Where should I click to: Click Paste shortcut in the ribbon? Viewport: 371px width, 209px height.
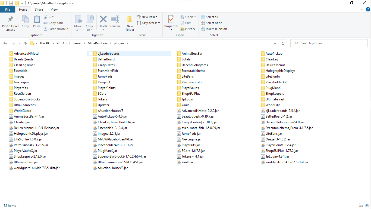point(56,29)
